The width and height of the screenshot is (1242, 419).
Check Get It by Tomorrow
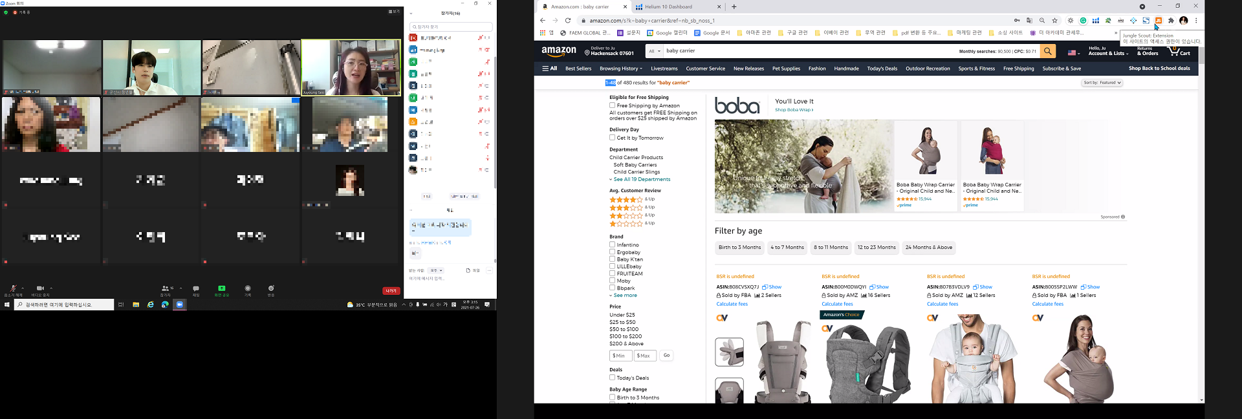(x=612, y=138)
